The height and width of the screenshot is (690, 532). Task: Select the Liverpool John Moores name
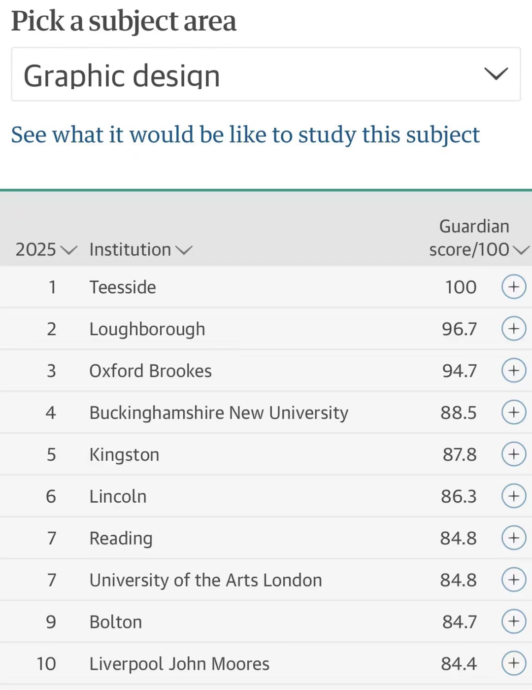(x=179, y=664)
